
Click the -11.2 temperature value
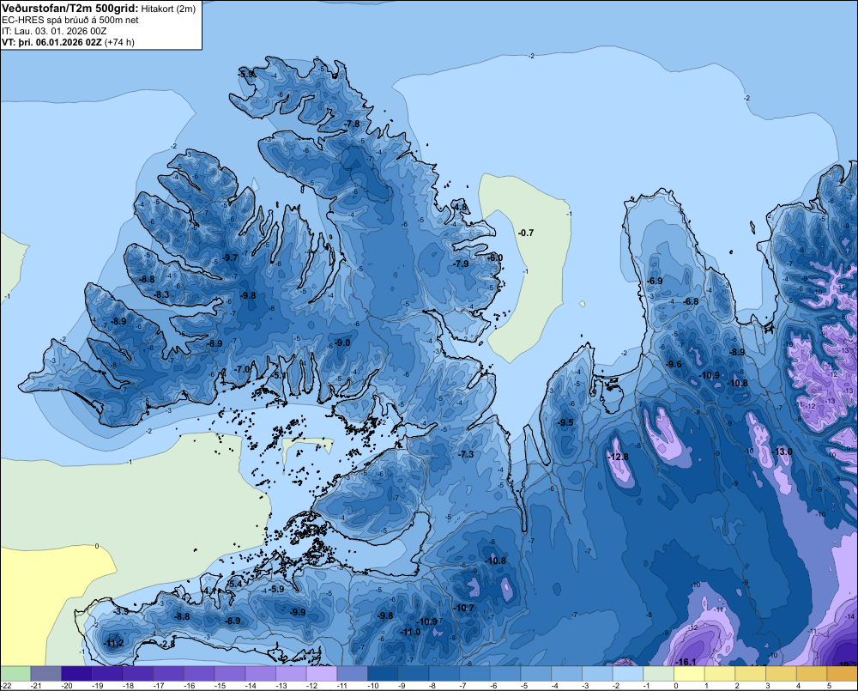point(113,643)
